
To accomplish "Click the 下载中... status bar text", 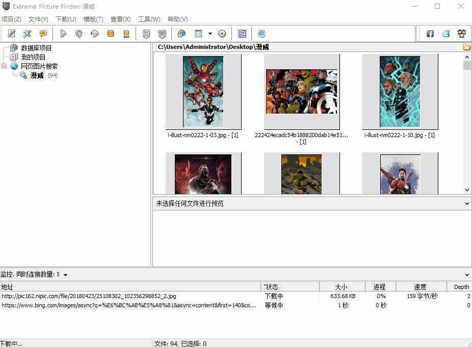I will coord(11,344).
